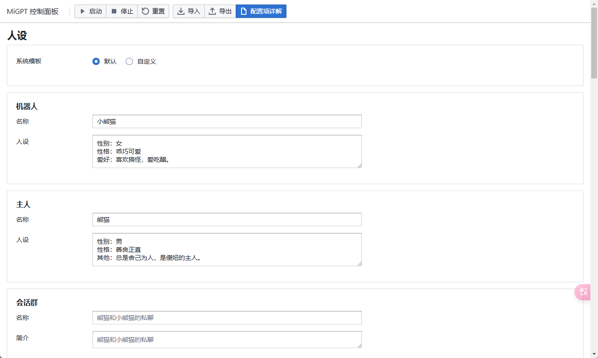The image size is (598, 358).
Task: Click the 启动 start button
Action: 91,11
